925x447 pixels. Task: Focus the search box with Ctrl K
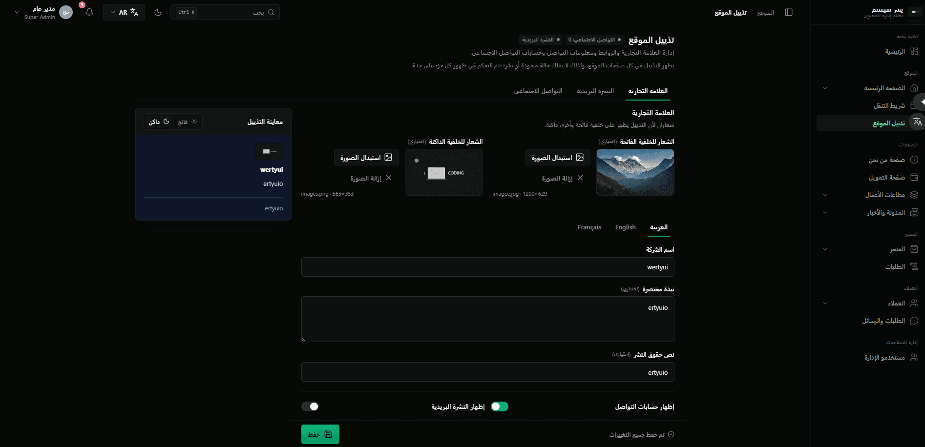coord(225,12)
